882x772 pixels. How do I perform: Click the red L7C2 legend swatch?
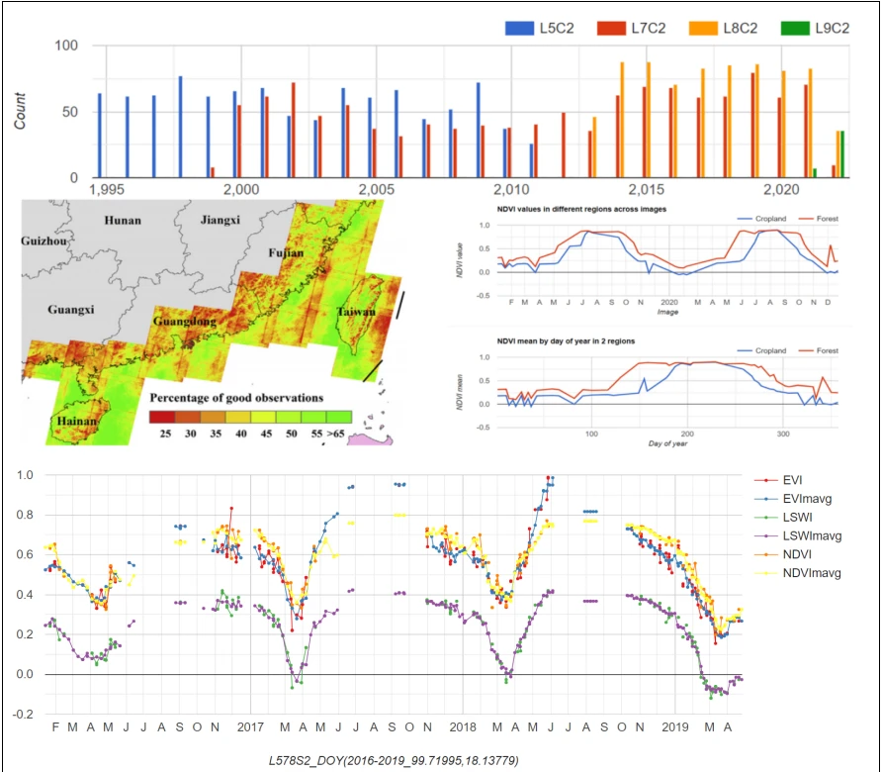(611, 28)
